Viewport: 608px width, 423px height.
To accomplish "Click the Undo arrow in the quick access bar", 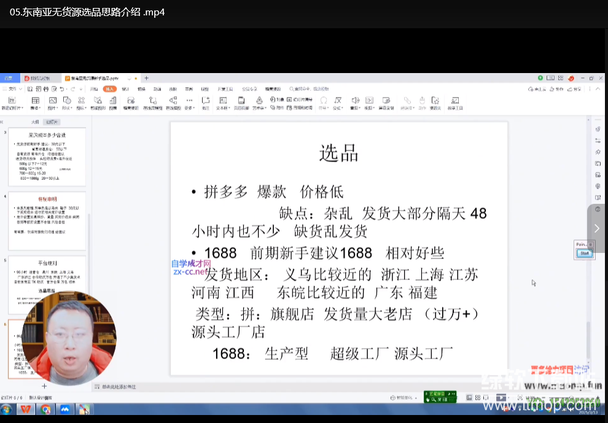I will (62, 89).
